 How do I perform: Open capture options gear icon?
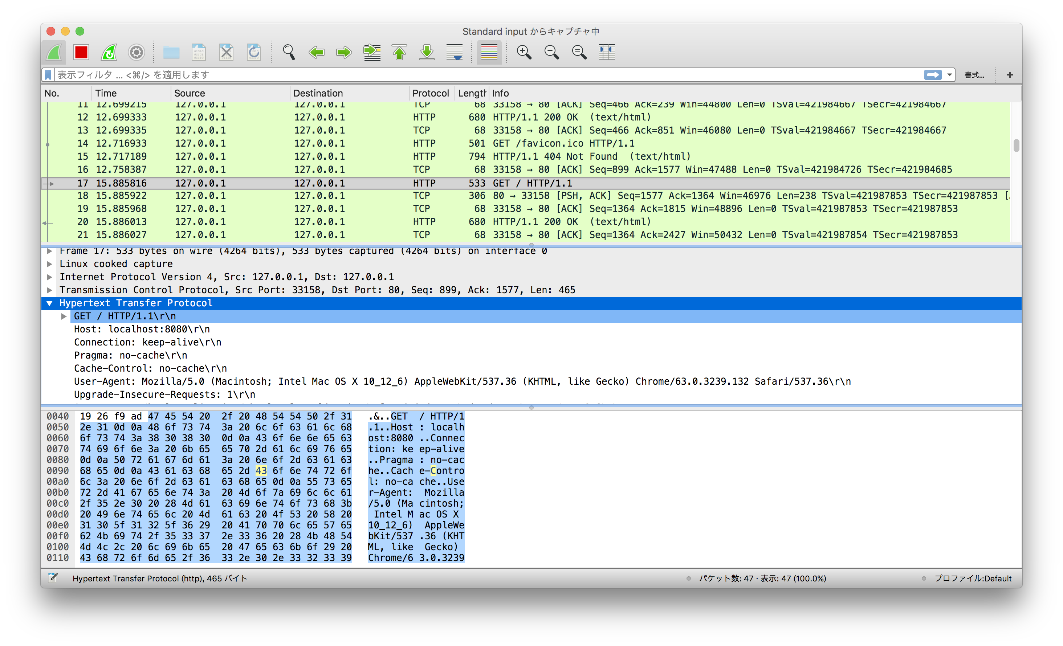[x=137, y=52]
